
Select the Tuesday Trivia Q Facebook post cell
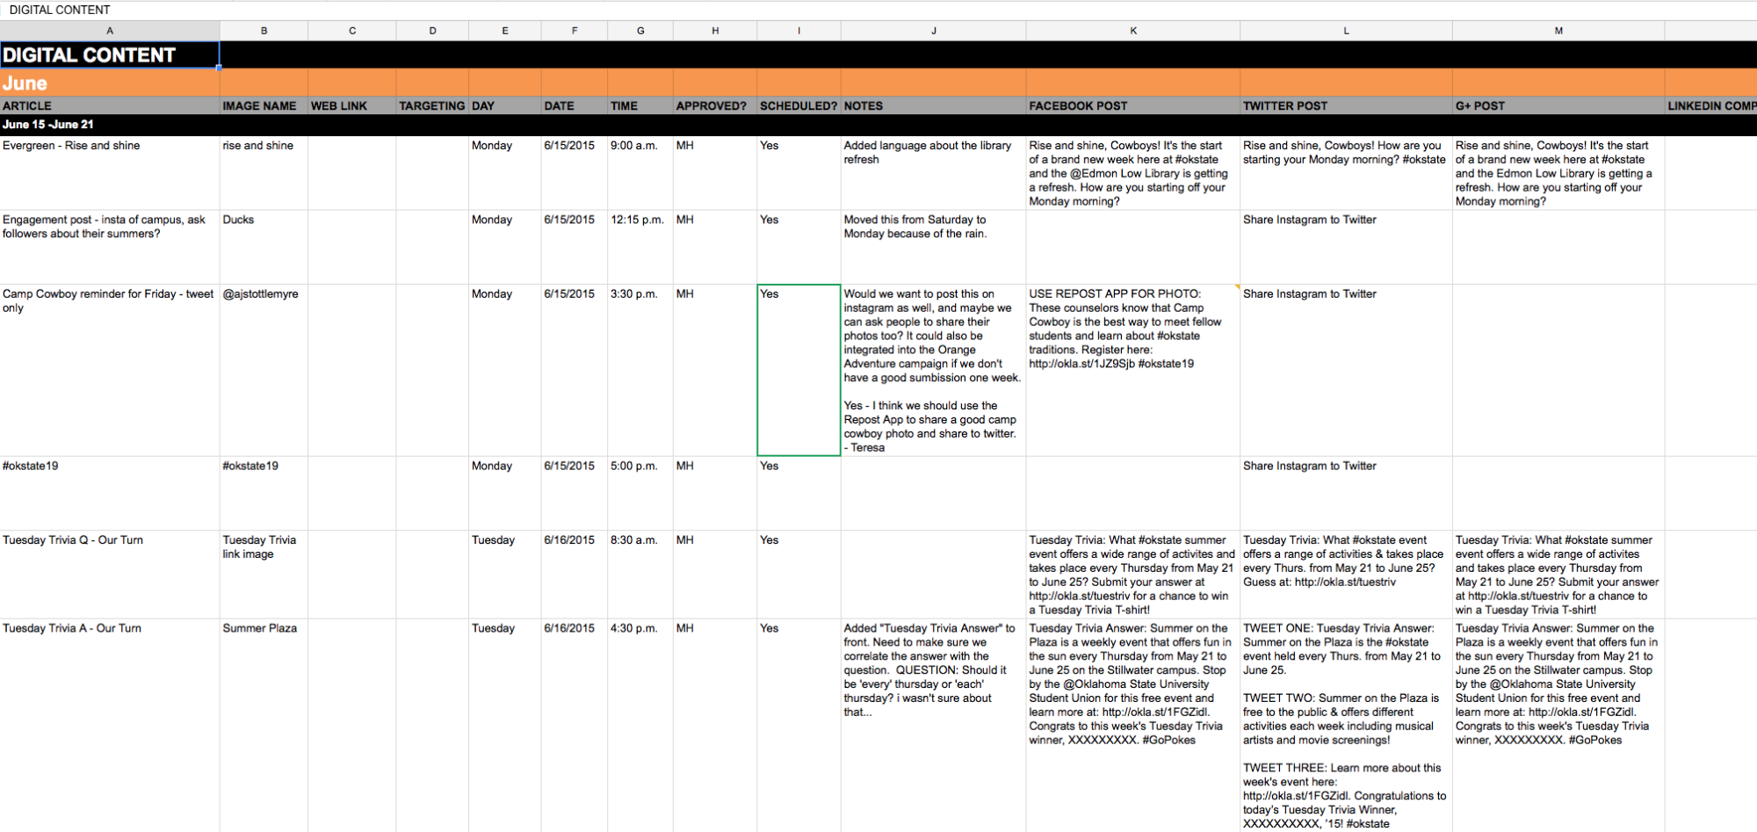tap(1133, 575)
